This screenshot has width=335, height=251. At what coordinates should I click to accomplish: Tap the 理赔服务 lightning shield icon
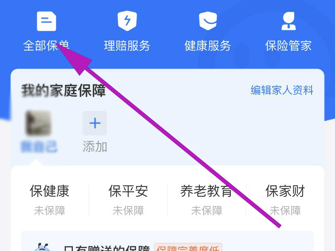coord(127,21)
